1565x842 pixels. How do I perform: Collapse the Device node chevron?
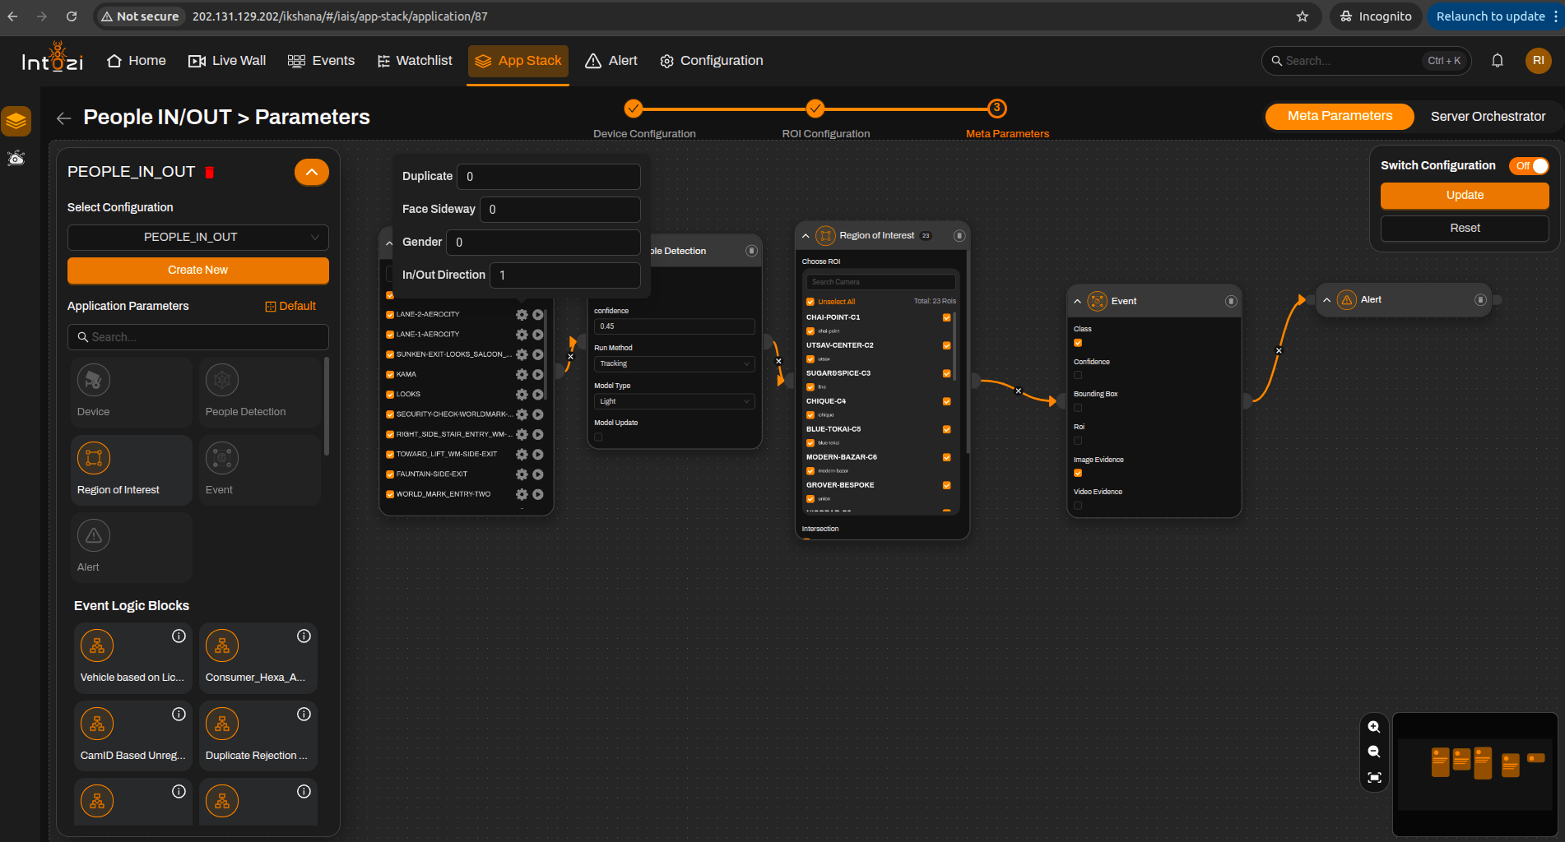point(389,243)
